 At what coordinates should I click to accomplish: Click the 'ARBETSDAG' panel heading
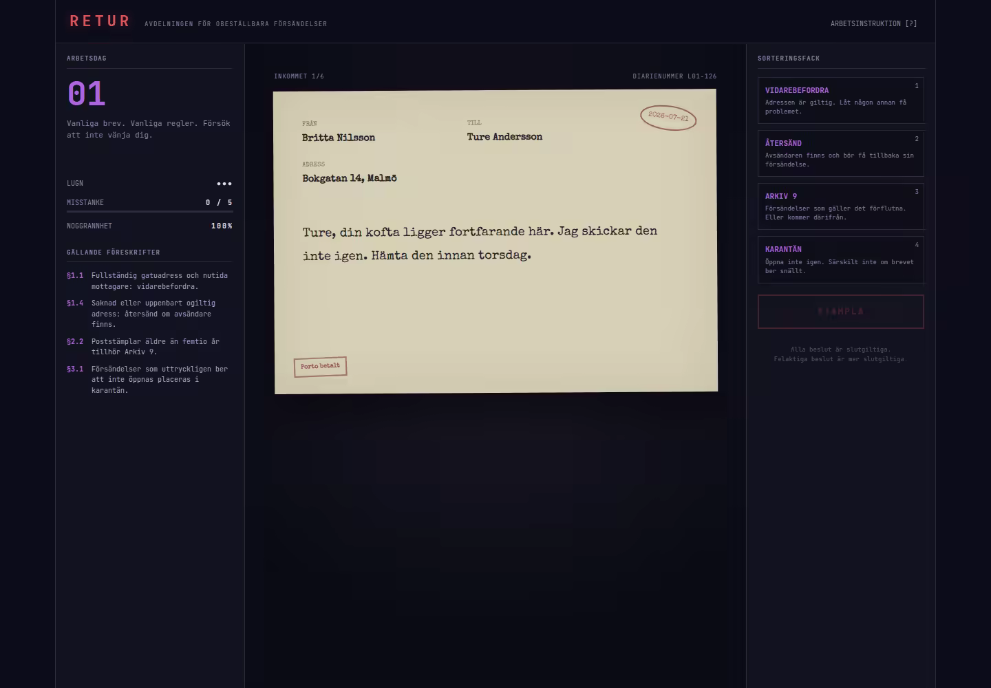pos(87,58)
